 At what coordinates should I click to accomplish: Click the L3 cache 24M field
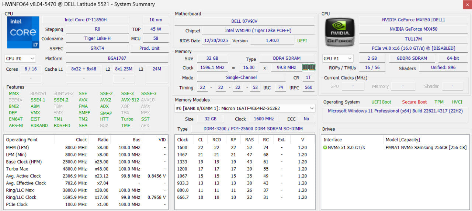tap(157, 69)
